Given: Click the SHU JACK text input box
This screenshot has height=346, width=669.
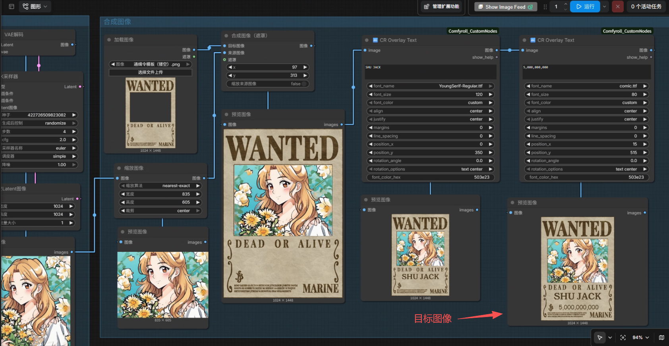Looking at the screenshot, I should pyautogui.click(x=431, y=72).
